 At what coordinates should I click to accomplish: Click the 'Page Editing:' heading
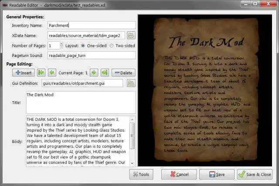click(x=19, y=64)
